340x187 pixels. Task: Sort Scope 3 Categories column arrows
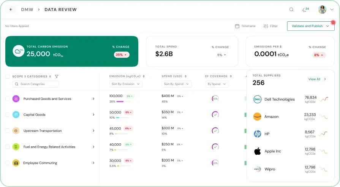pos(50,76)
